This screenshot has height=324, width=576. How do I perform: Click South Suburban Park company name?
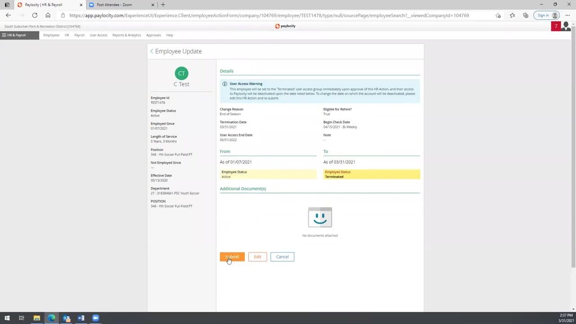click(x=42, y=27)
